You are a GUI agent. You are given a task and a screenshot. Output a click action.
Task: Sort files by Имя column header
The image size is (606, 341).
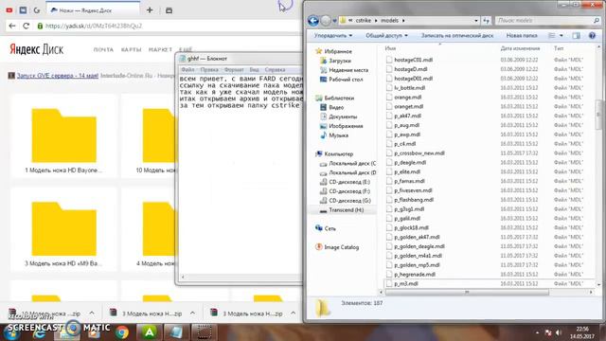tap(390, 48)
